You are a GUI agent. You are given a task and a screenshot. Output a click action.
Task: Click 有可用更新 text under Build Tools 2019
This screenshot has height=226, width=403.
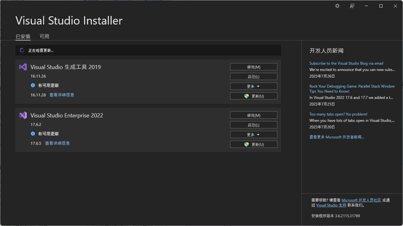point(48,85)
